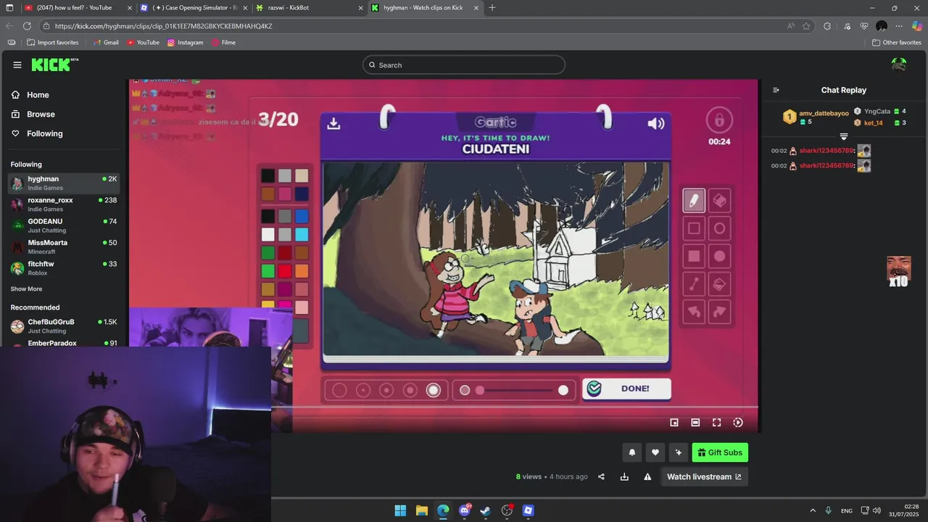
Task: Select the smallest brush size circle
Action: click(x=339, y=390)
